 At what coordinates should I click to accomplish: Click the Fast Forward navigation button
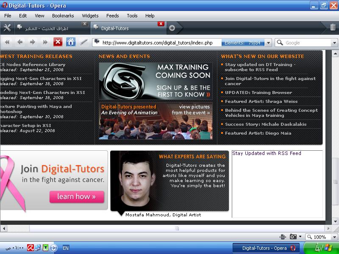[45, 42]
